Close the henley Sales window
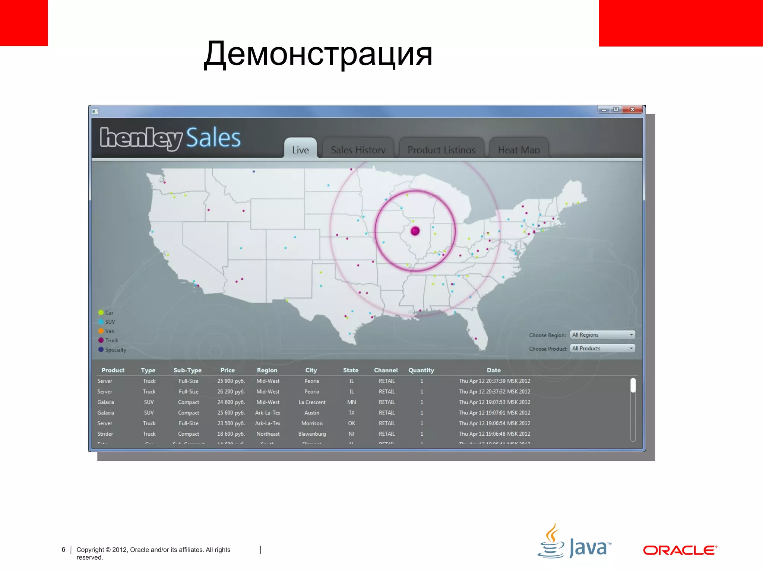Viewport: 763px width, 572px height. pyautogui.click(x=632, y=109)
